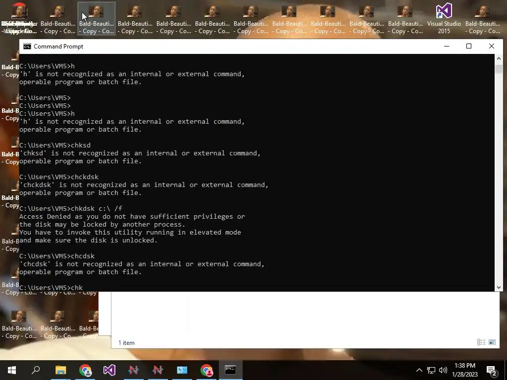507x380 pixels.
Task: Click the "'chcdsk' is not recognized" line
Action: pyautogui.click(x=142, y=264)
